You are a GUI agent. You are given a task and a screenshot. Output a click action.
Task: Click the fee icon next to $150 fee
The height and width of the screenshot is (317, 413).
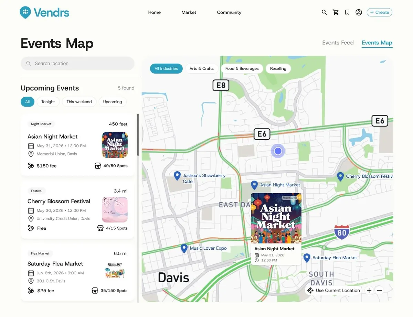(31, 166)
